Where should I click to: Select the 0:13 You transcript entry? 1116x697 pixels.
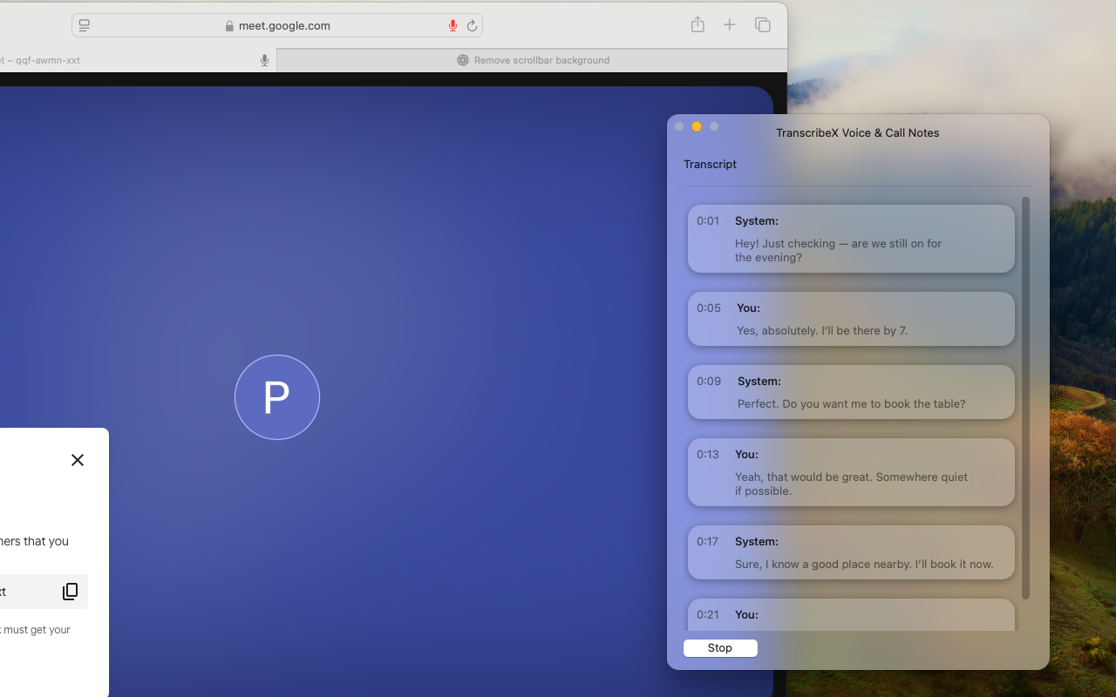coord(850,472)
